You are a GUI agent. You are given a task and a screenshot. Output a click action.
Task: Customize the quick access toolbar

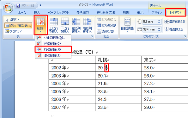tap(40, 5)
